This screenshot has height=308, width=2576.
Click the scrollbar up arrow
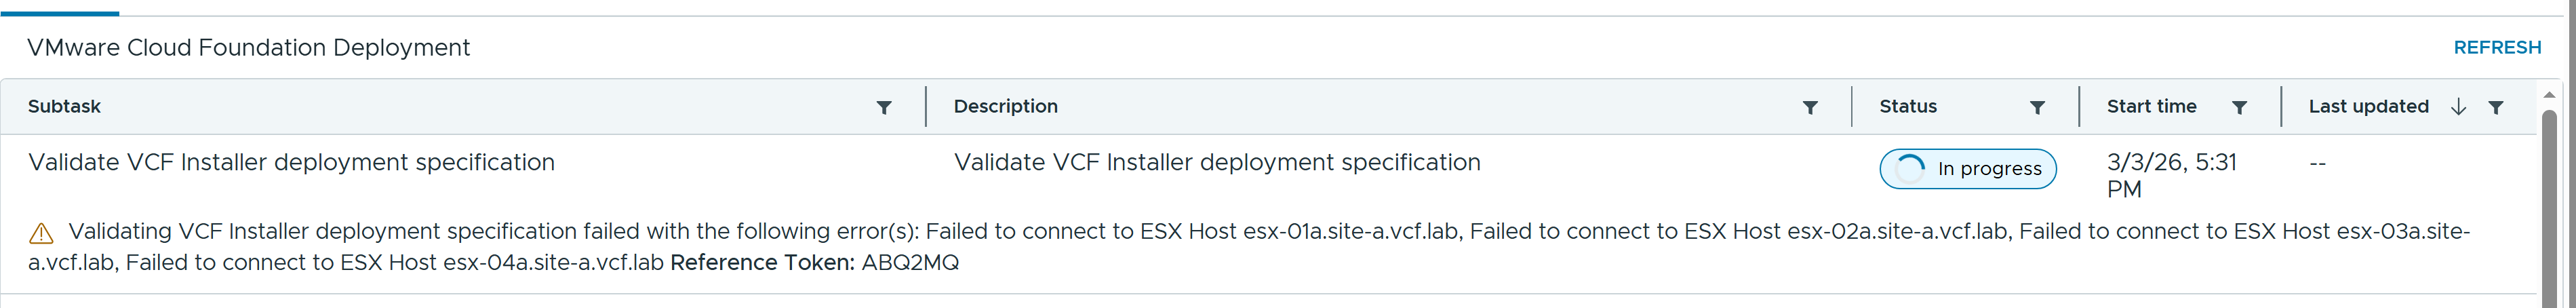click(x=2549, y=95)
